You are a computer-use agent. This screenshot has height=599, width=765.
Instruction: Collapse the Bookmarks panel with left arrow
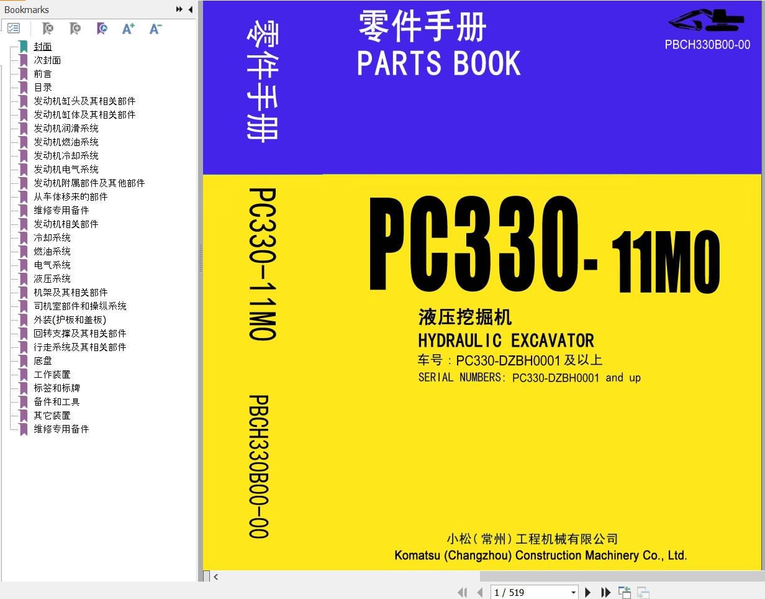pyautogui.click(x=190, y=9)
